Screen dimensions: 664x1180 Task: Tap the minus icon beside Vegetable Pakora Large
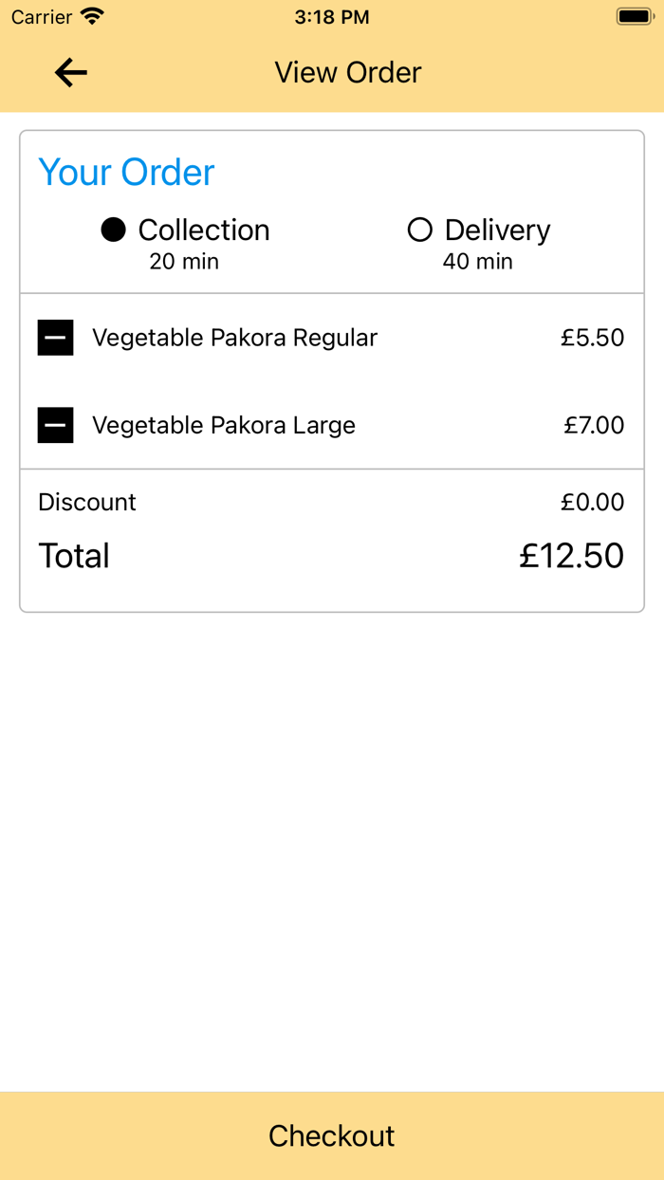(55, 425)
